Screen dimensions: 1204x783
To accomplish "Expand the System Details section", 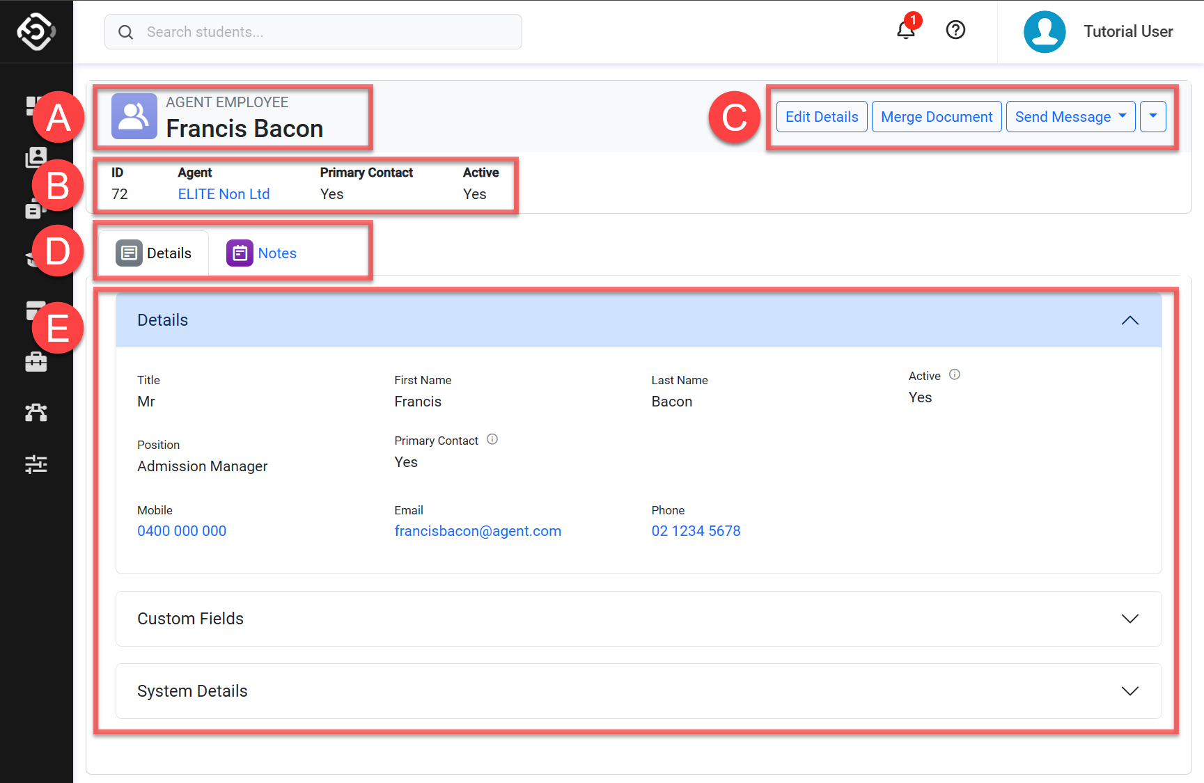I will [x=1129, y=691].
